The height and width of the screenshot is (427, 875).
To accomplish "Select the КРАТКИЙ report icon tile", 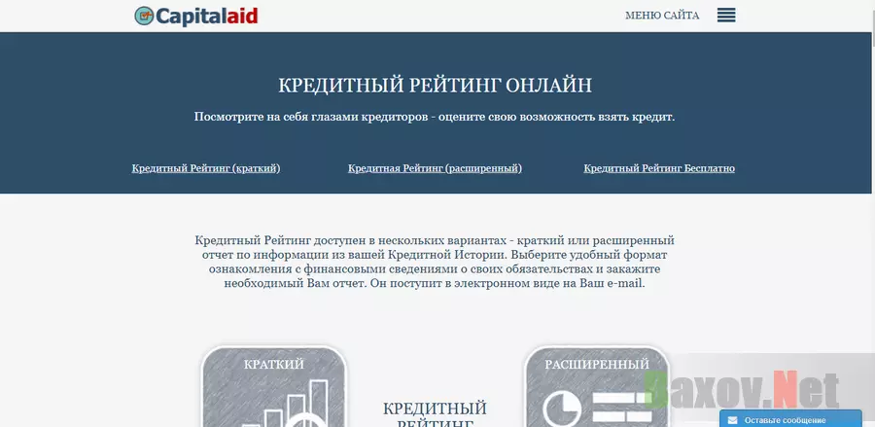I will coord(274,386).
